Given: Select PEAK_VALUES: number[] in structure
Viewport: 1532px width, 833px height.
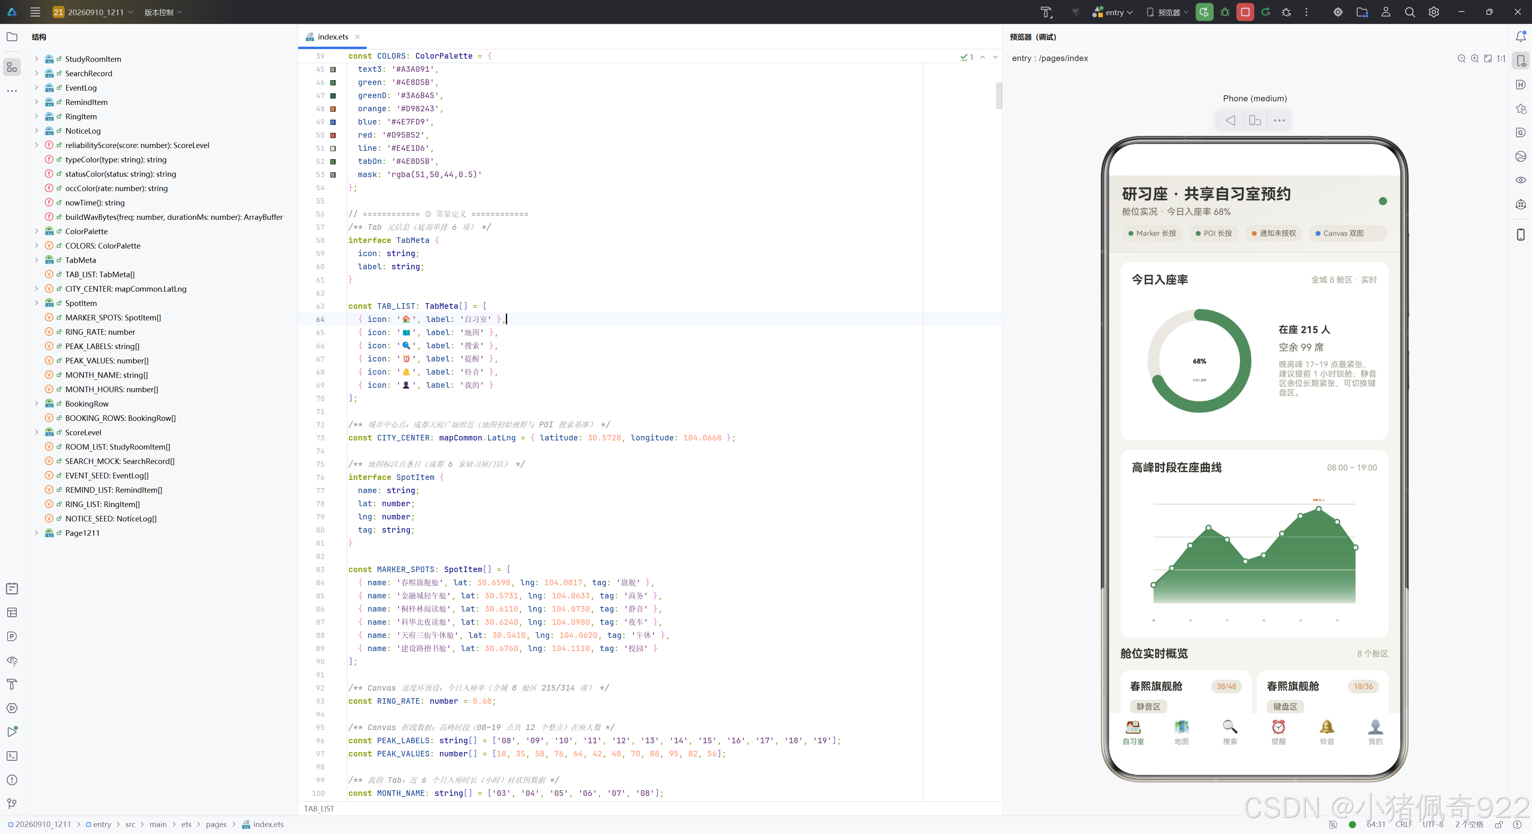Looking at the screenshot, I should (x=107, y=361).
